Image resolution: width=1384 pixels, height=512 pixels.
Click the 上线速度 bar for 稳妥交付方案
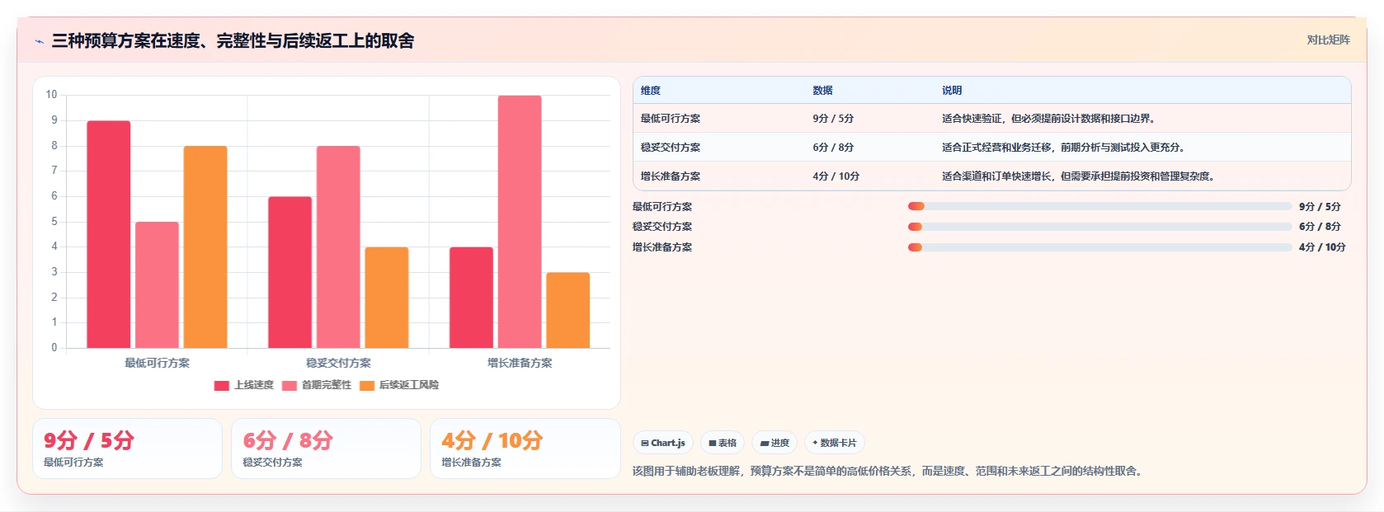290,272
